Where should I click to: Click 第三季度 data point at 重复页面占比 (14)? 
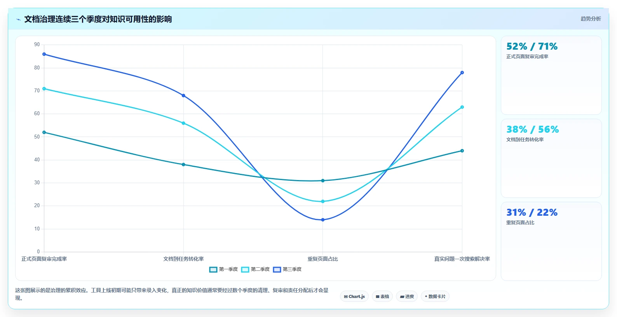point(322,220)
